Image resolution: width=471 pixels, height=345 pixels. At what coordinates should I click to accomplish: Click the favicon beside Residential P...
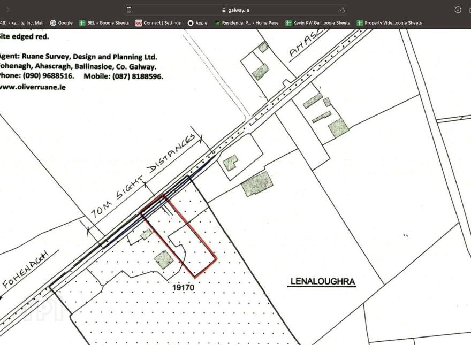coord(217,23)
